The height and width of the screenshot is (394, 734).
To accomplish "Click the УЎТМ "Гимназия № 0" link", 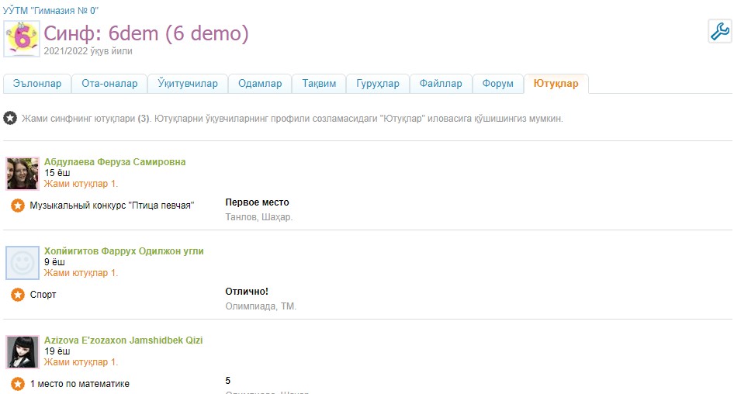I will (51, 11).
